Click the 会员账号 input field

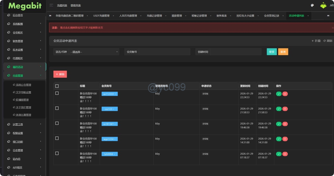164,52
